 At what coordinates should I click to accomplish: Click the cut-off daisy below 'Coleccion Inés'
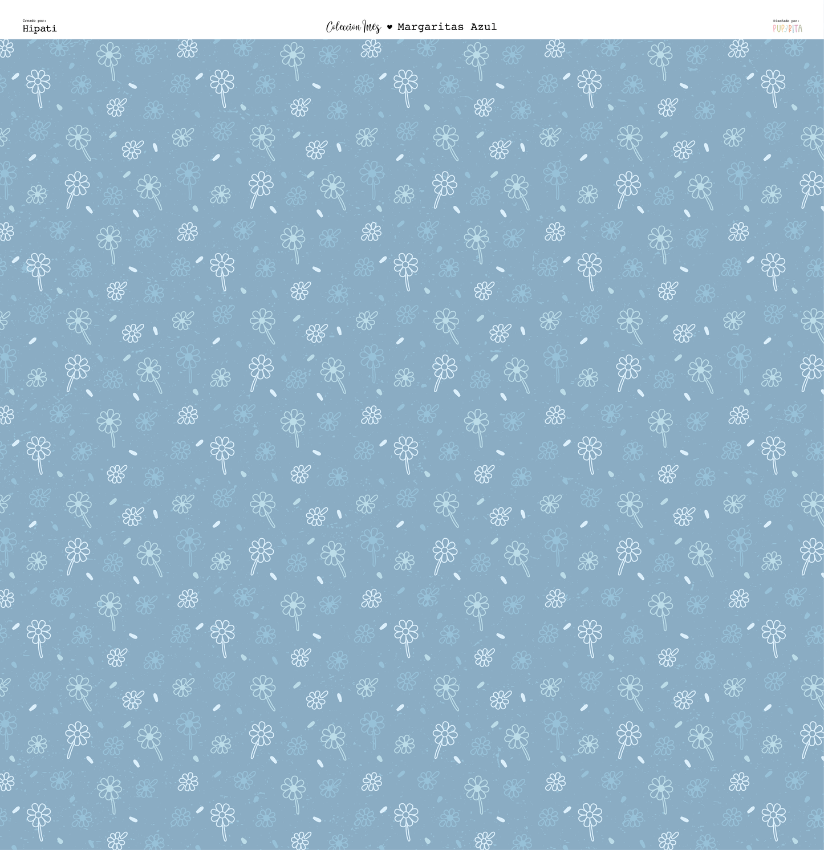coord(371,48)
